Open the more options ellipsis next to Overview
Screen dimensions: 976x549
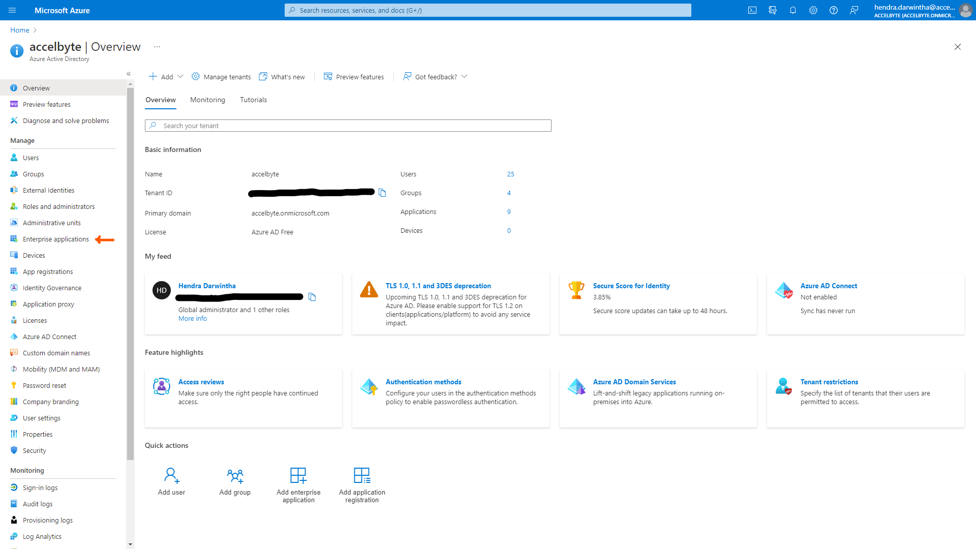tap(157, 47)
